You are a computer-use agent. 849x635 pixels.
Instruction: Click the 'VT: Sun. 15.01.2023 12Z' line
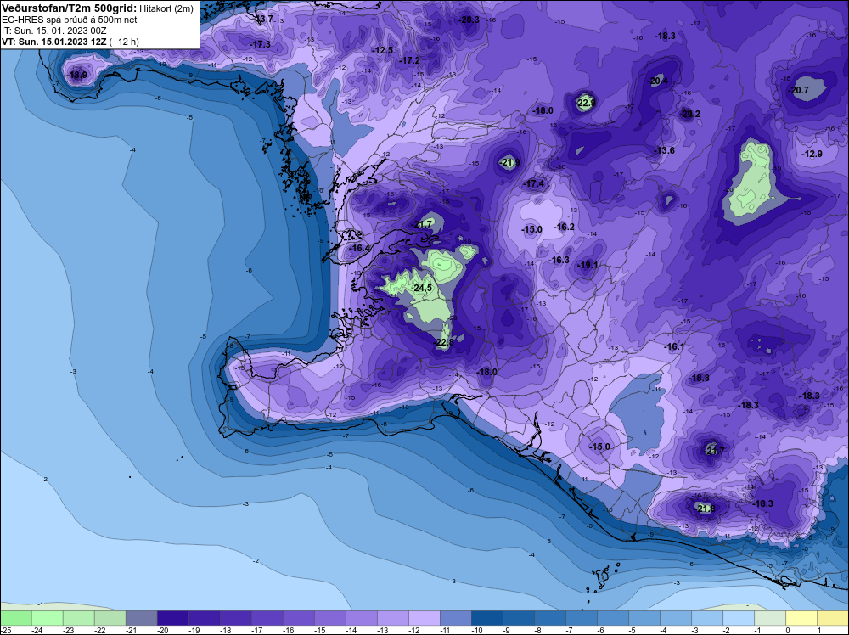coord(54,42)
